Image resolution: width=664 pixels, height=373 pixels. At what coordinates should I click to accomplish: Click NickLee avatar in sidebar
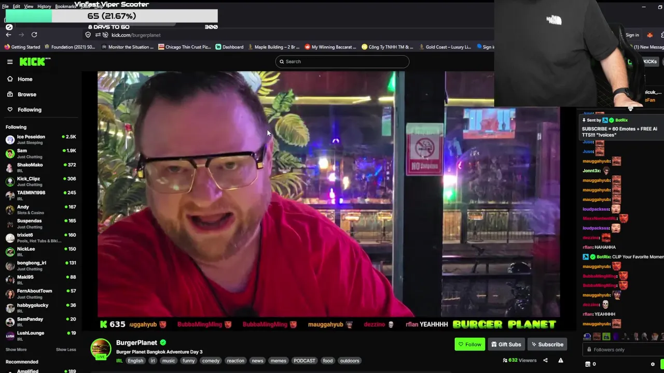click(10, 251)
